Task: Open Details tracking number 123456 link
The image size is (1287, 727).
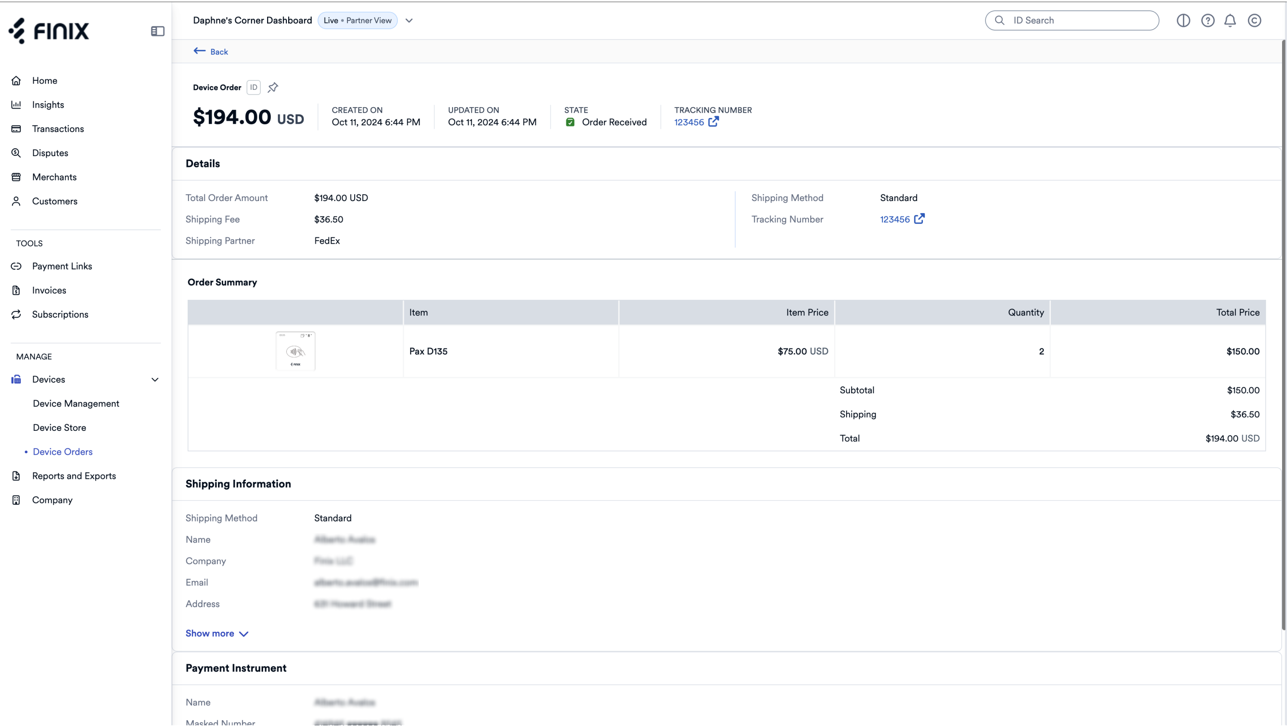Action: (x=895, y=219)
